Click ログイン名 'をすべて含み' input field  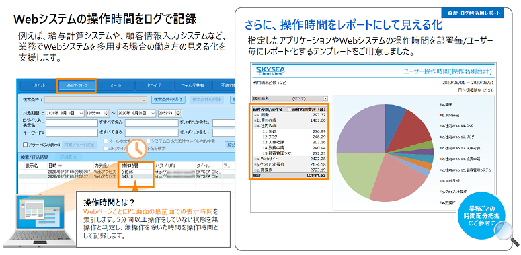click(72, 123)
